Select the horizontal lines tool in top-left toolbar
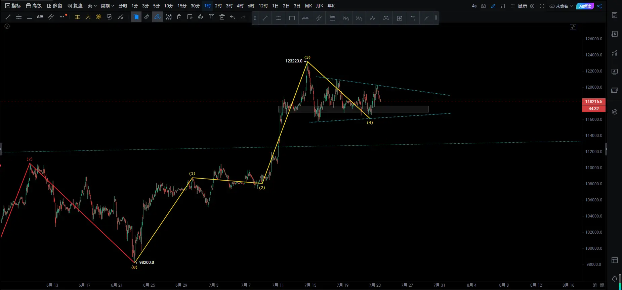622x290 pixels. click(x=19, y=17)
